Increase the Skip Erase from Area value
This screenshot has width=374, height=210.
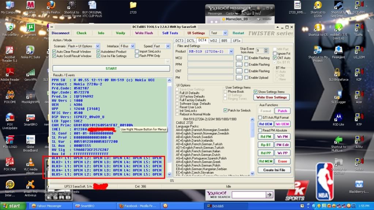point(266,49)
